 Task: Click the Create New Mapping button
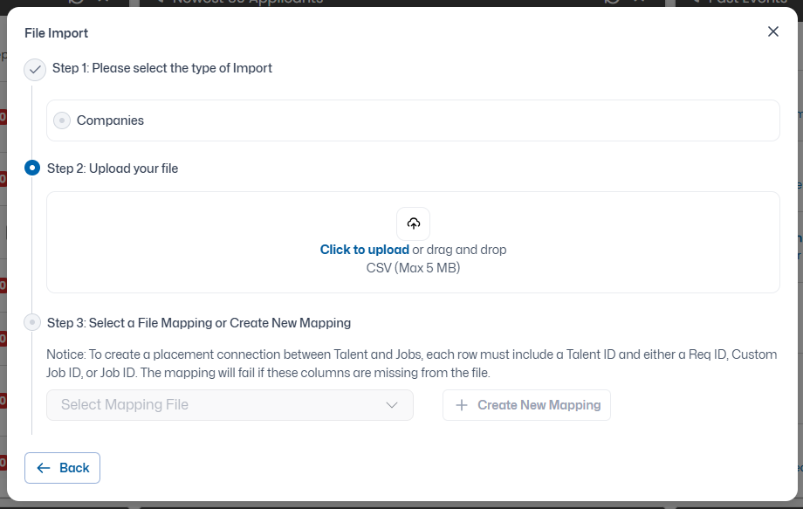point(526,405)
